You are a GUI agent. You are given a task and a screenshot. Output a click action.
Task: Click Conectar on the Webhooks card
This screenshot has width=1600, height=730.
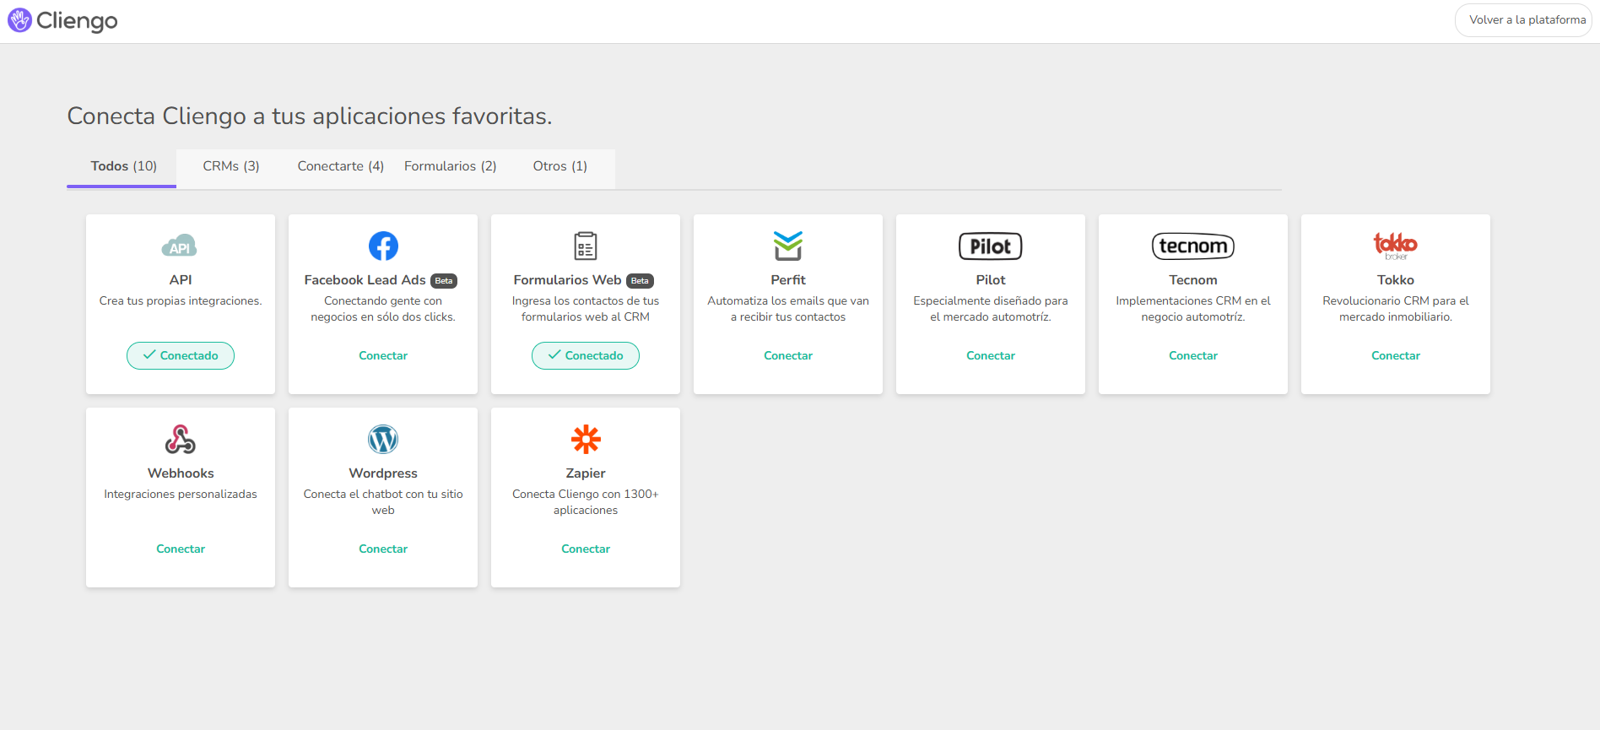(181, 549)
